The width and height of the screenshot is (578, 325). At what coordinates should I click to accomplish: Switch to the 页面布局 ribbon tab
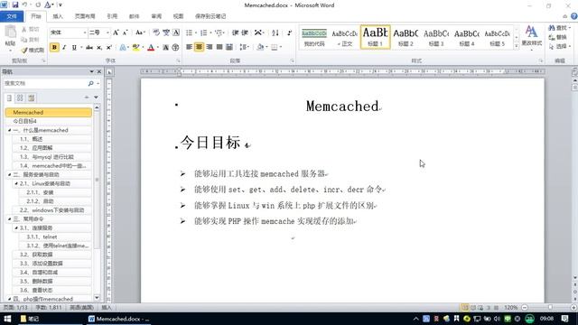[85, 16]
